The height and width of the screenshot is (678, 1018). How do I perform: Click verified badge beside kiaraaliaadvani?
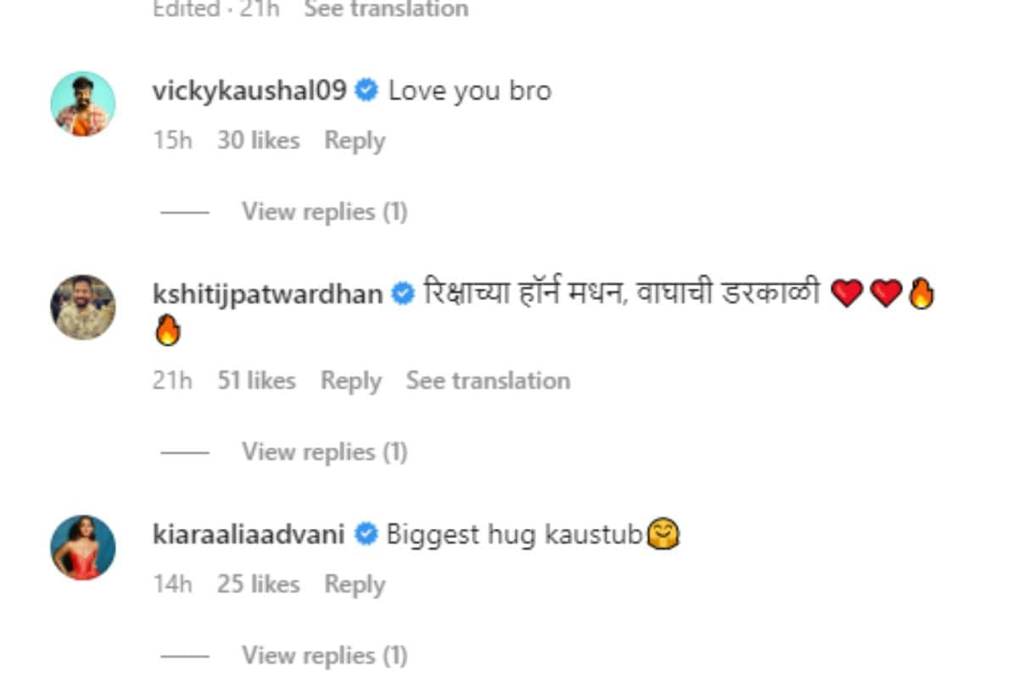point(366,535)
